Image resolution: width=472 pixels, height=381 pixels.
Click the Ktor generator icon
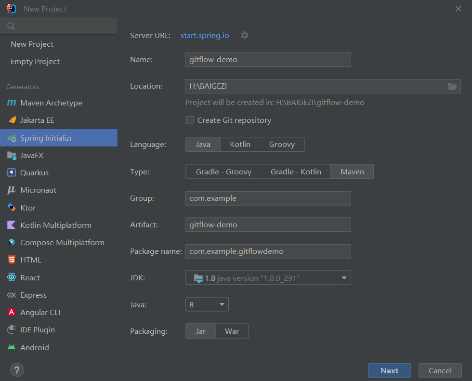point(12,208)
